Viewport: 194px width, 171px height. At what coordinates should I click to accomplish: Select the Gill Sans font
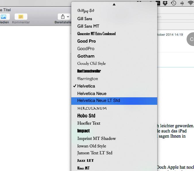tap(114, 19)
